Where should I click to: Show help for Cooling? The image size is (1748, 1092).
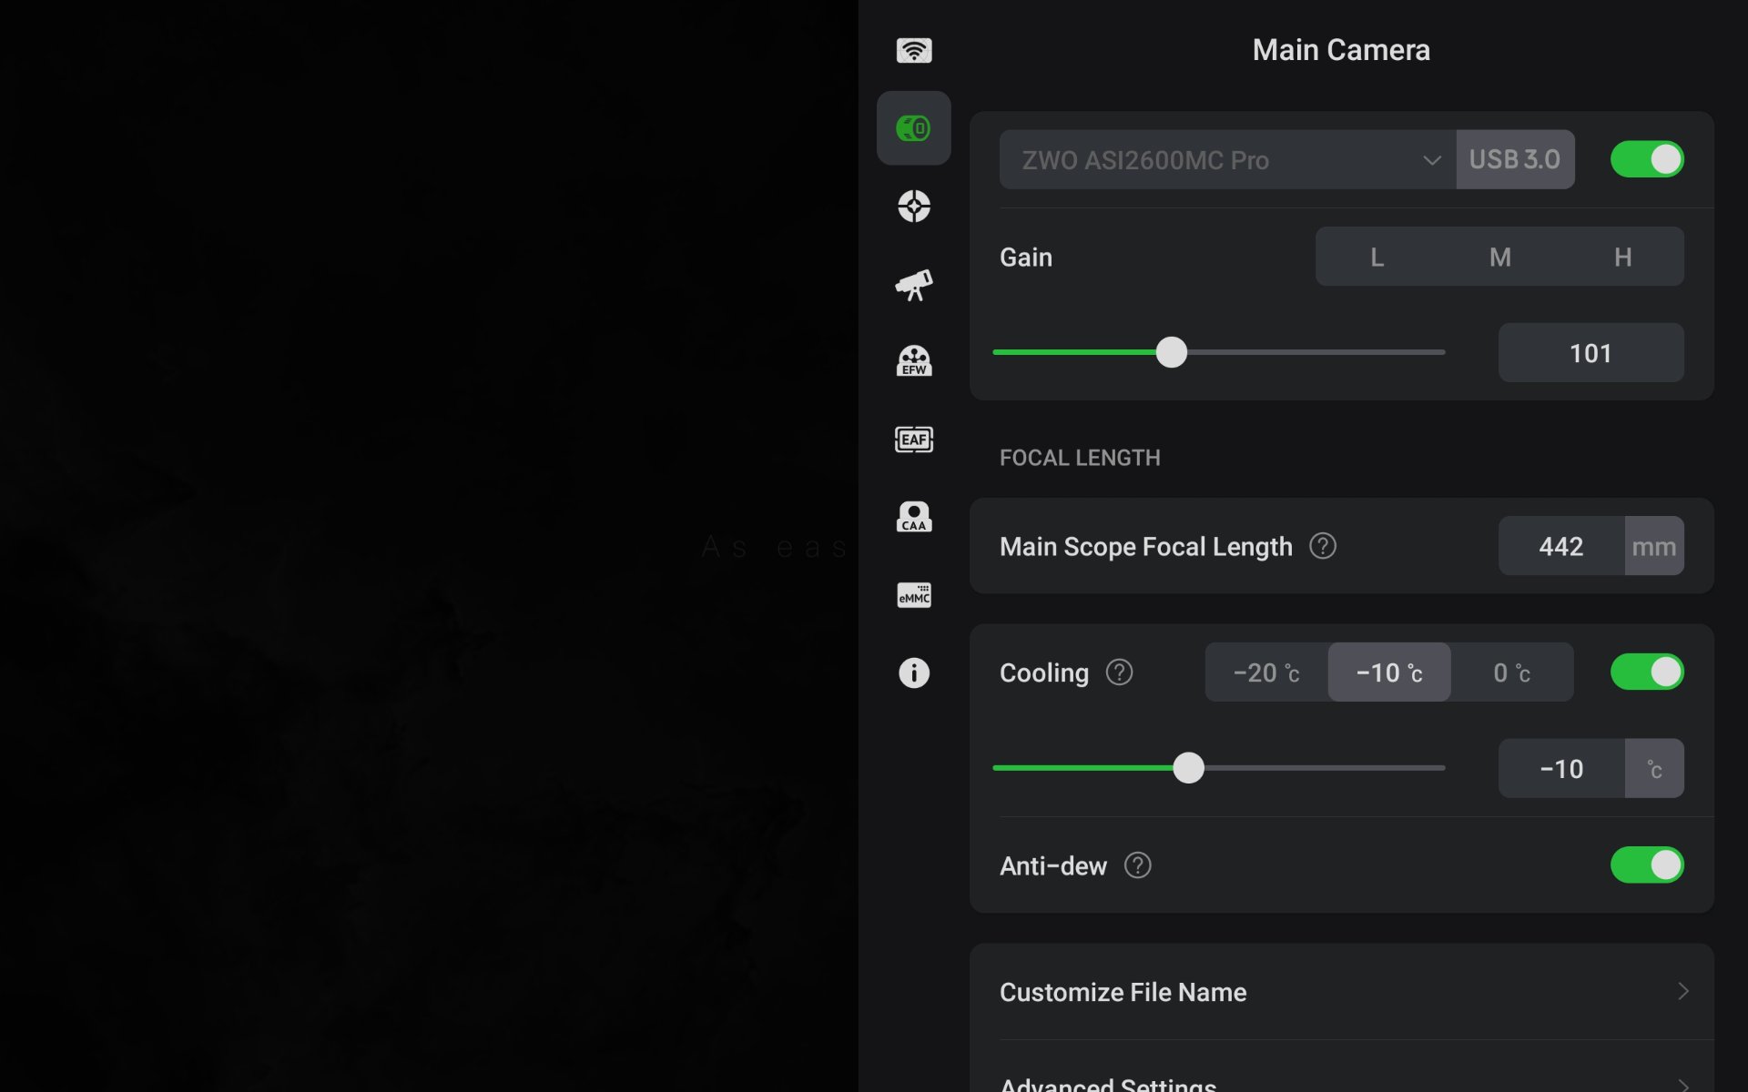[x=1119, y=672]
